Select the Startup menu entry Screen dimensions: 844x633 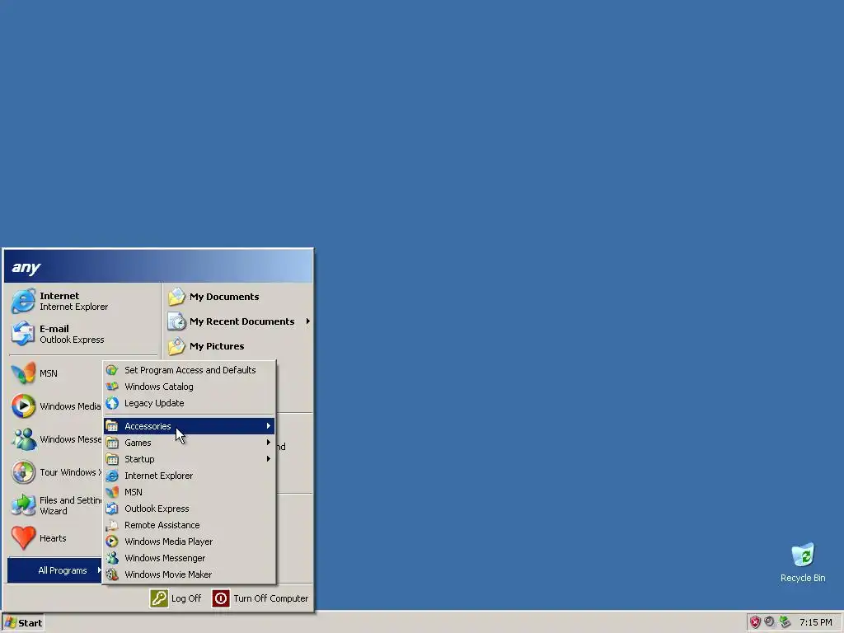click(189, 459)
